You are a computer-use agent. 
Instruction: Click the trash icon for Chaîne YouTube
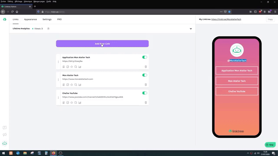pyautogui.click(x=146, y=103)
